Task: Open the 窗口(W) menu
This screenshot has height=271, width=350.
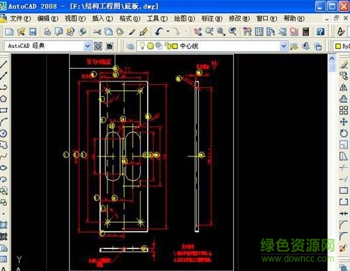Action: [266, 19]
